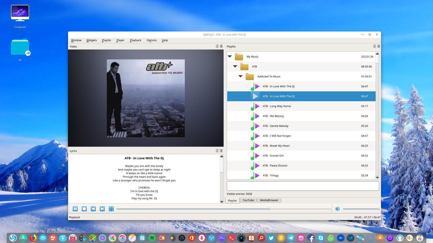Float the Video panel
This screenshot has width=433, height=243.
point(217,46)
